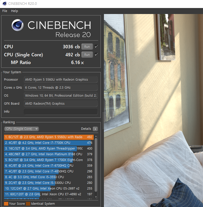Click the Info input field
The height and width of the screenshot is (207, 203).
(x=61, y=112)
